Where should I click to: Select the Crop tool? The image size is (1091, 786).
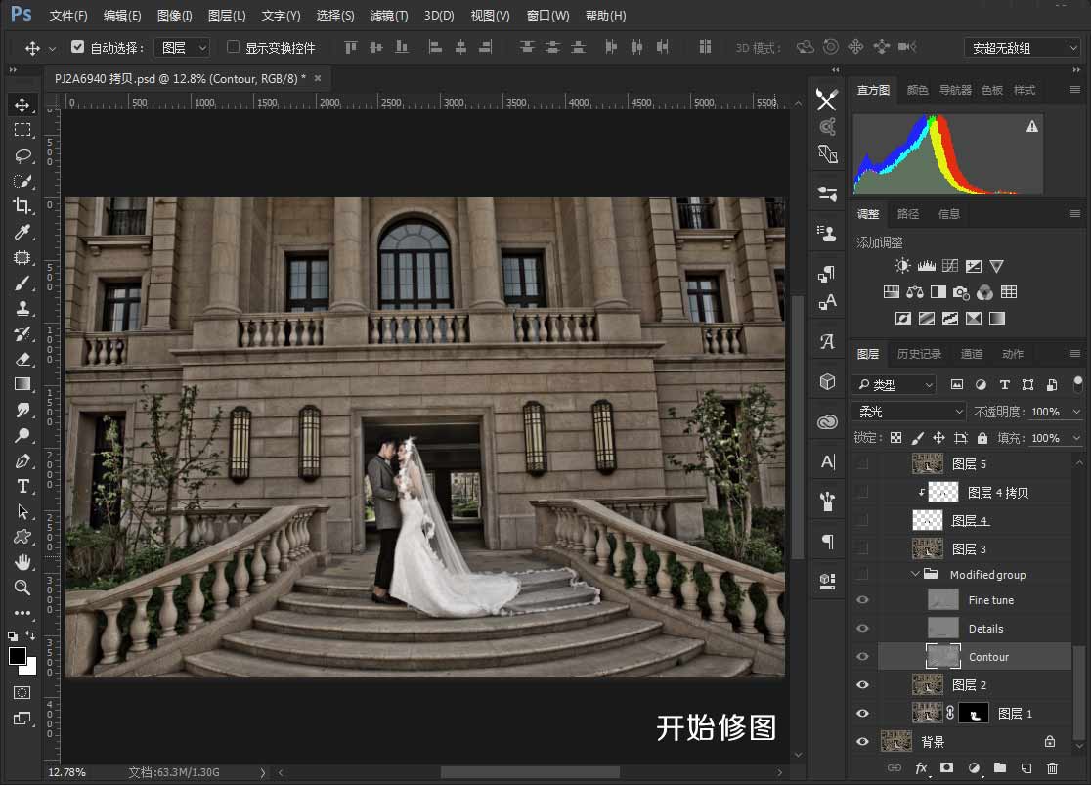coord(23,206)
